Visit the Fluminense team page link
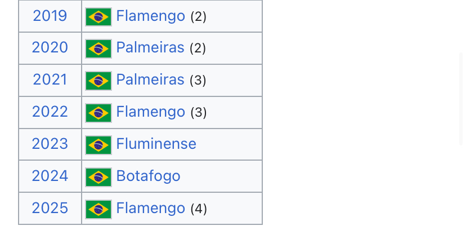 (x=156, y=144)
